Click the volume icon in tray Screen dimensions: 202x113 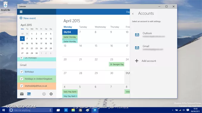184,110
